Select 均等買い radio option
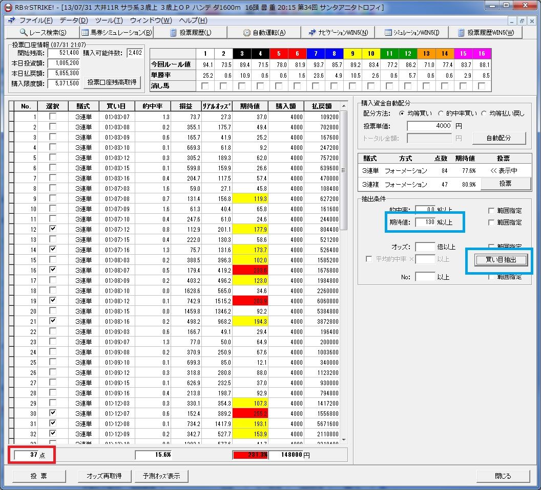The width and height of the screenshot is (541, 490). point(402,114)
